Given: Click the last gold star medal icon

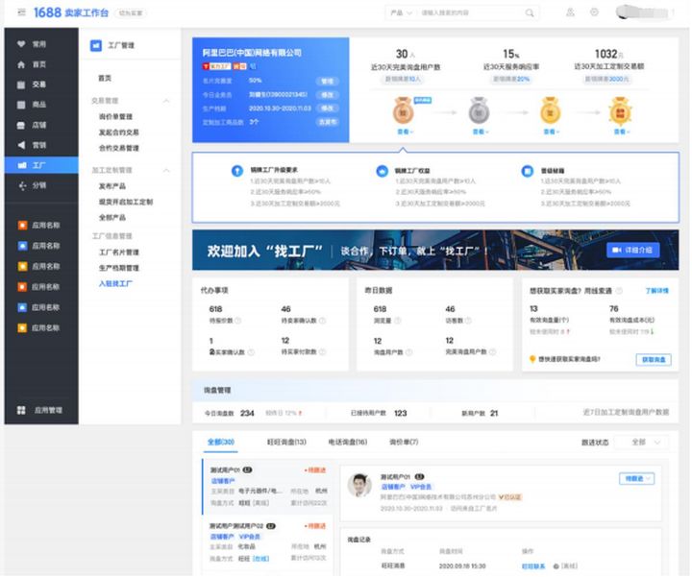Looking at the screenshot, I should coord(620,111).
